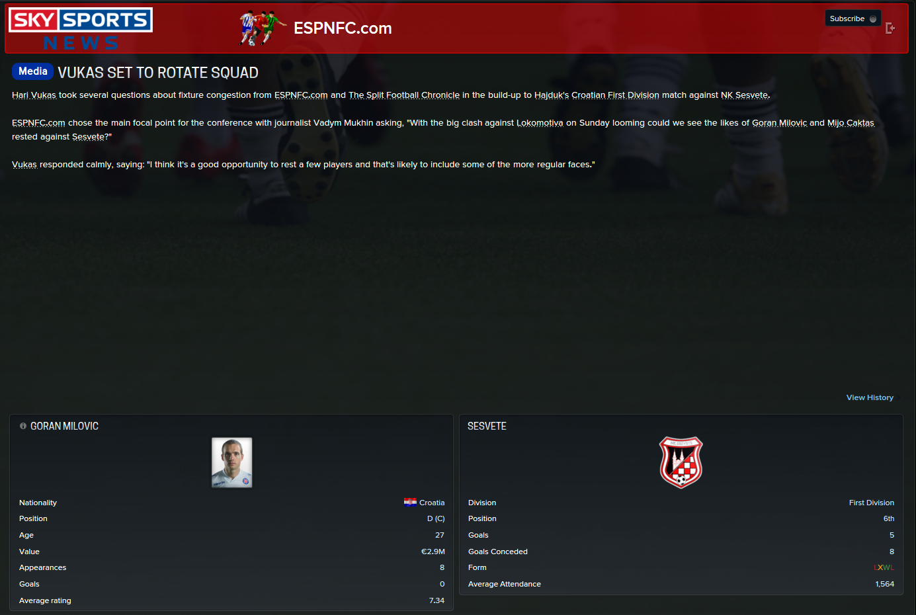The image size is (916, 615).
Task: Click the exit icon beside Subscribe
Action: click(x=890, y=28)
